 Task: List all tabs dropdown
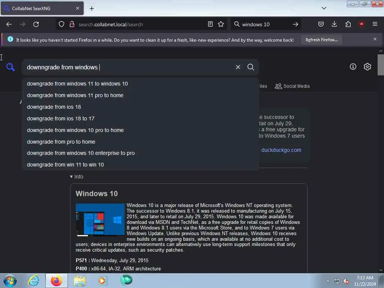324,8
